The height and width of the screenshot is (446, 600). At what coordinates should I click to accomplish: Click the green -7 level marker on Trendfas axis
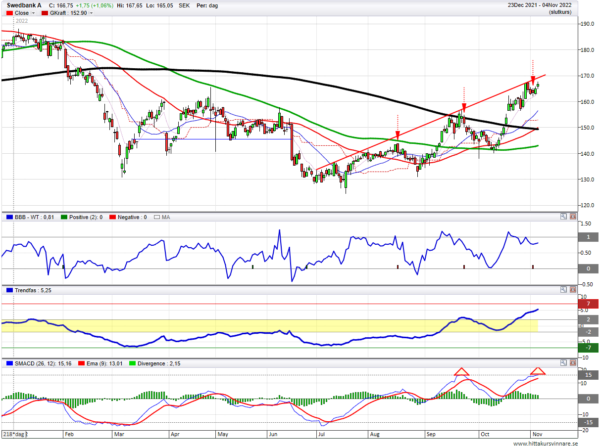point(588,348)
